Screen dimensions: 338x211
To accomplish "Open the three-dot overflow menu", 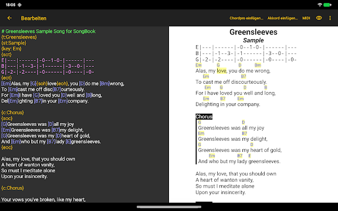I will pos(330,18).
